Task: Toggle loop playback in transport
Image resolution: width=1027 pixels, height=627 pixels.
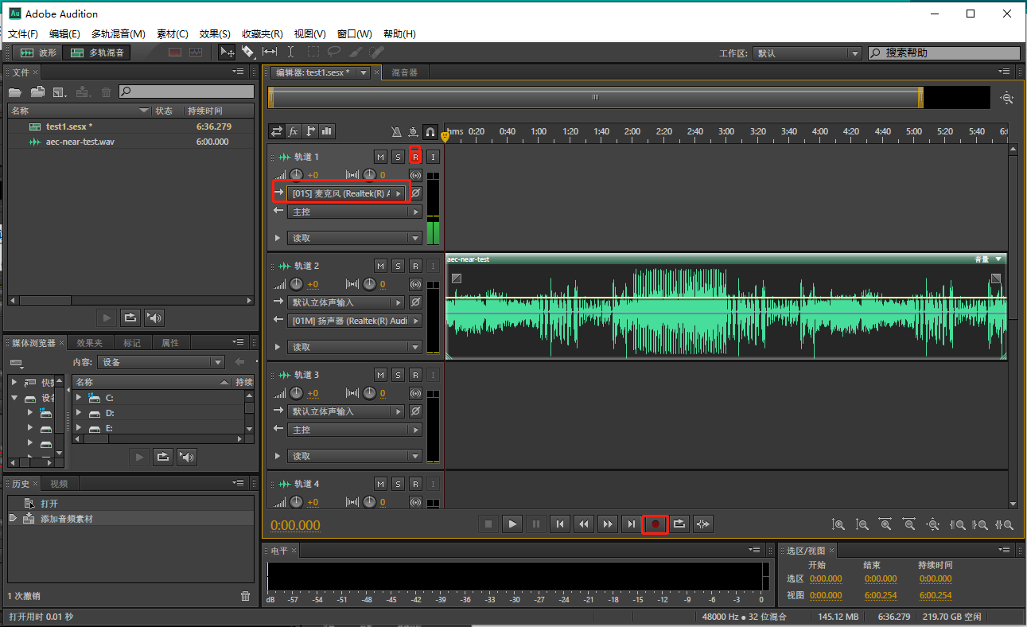Action: (x=679, y=524)
